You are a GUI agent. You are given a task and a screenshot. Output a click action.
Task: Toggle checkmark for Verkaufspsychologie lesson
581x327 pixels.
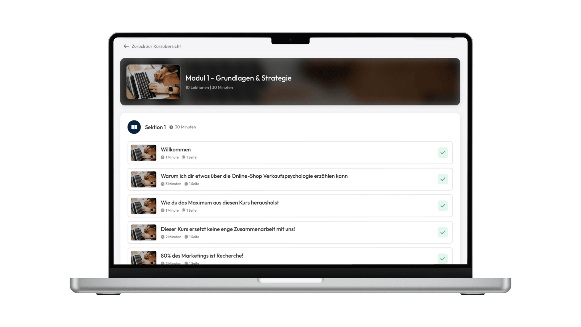(443, 179)
